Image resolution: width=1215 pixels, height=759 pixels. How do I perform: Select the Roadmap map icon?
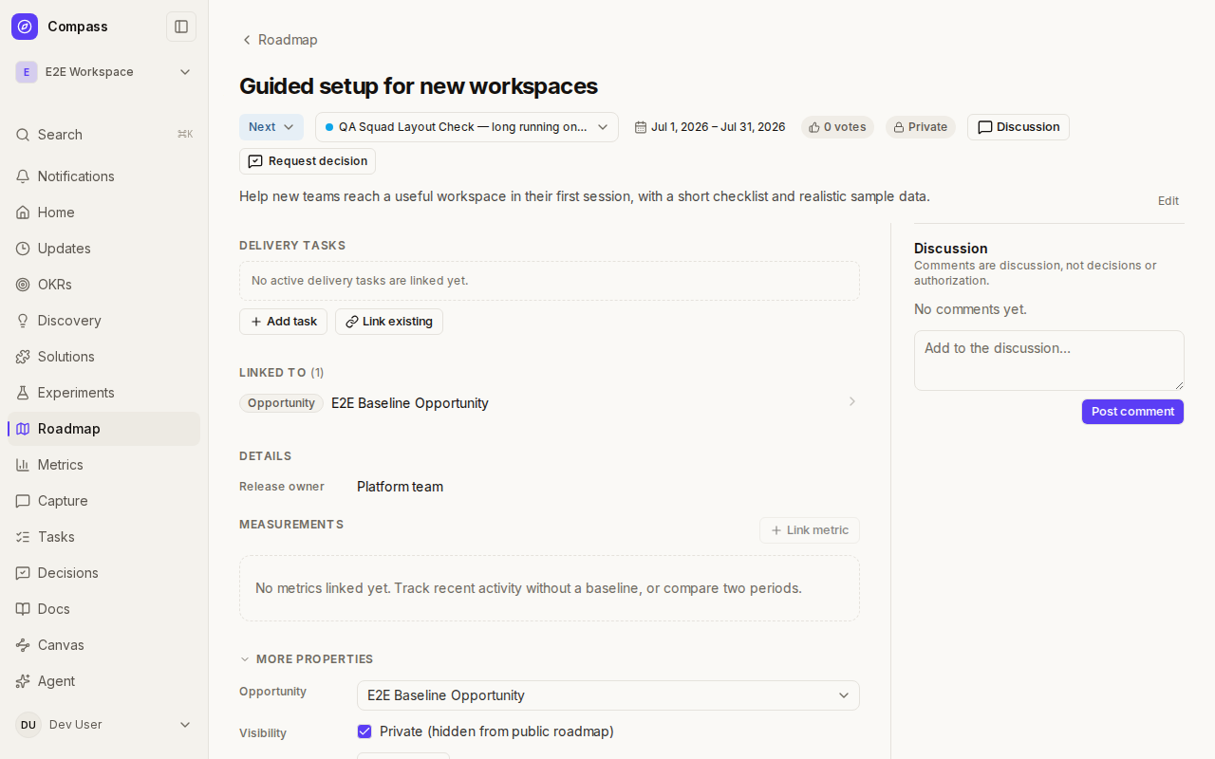(x=23, y=429)
